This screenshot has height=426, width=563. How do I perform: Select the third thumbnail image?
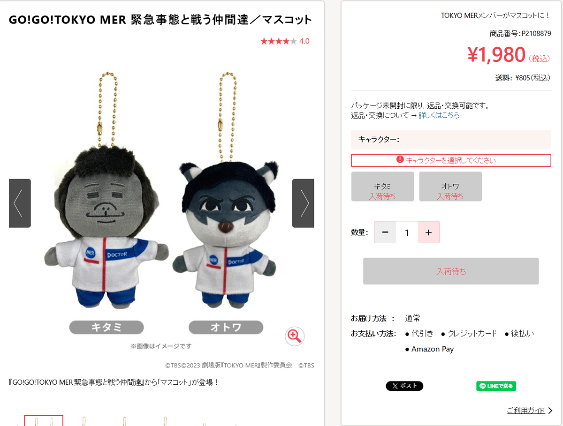click(x=124, y=420)
